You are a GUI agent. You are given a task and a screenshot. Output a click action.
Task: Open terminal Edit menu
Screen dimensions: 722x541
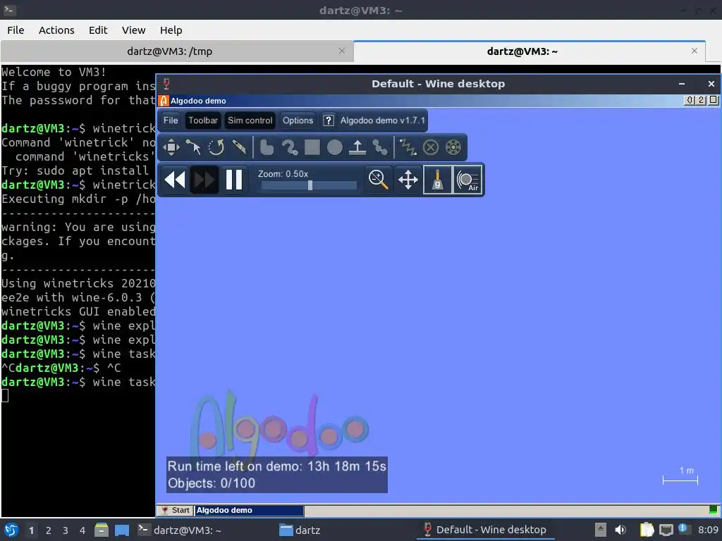(97, 30)
